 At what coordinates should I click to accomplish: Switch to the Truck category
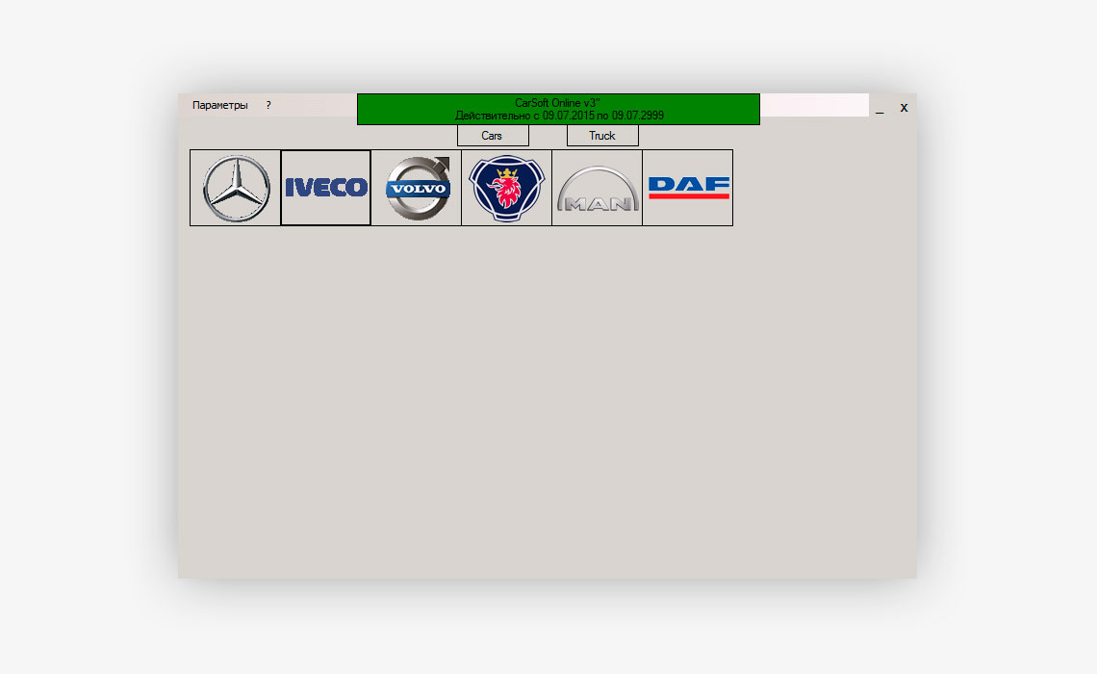tap(602, 136)
